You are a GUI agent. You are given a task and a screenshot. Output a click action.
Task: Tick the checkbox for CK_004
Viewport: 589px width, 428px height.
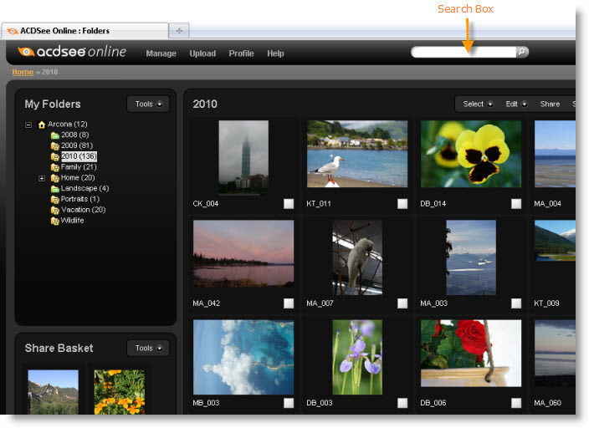coord(289,203)
